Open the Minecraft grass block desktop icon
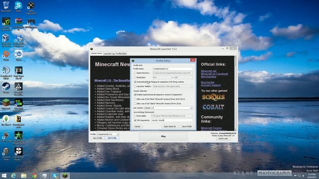The width and height of the screenshot is (319, 179). [x=6, y=104]
